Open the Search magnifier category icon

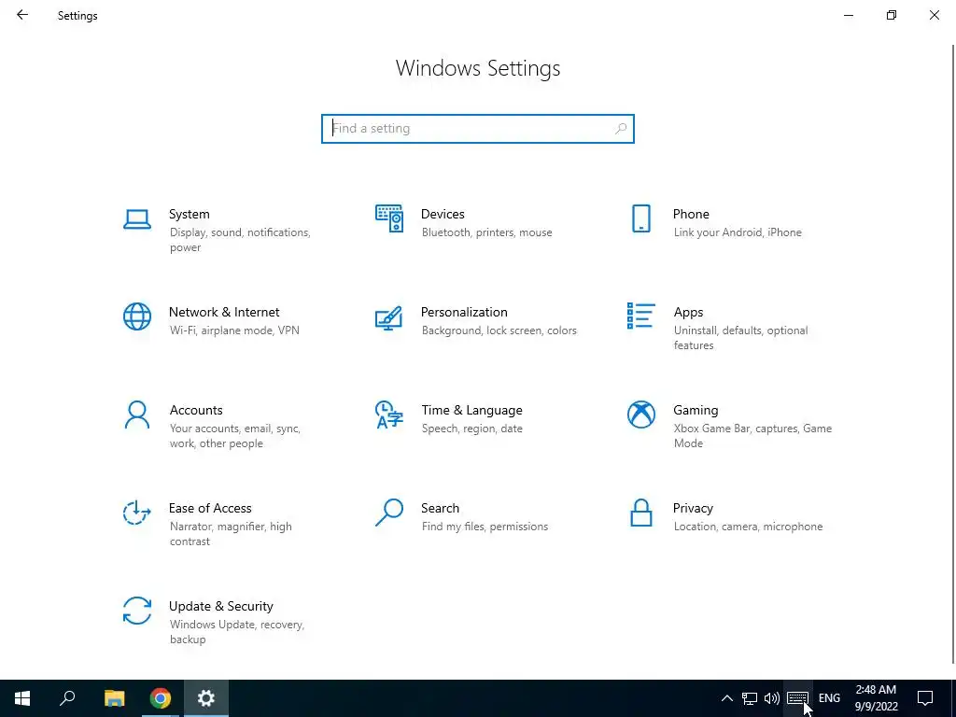[389, 513]
